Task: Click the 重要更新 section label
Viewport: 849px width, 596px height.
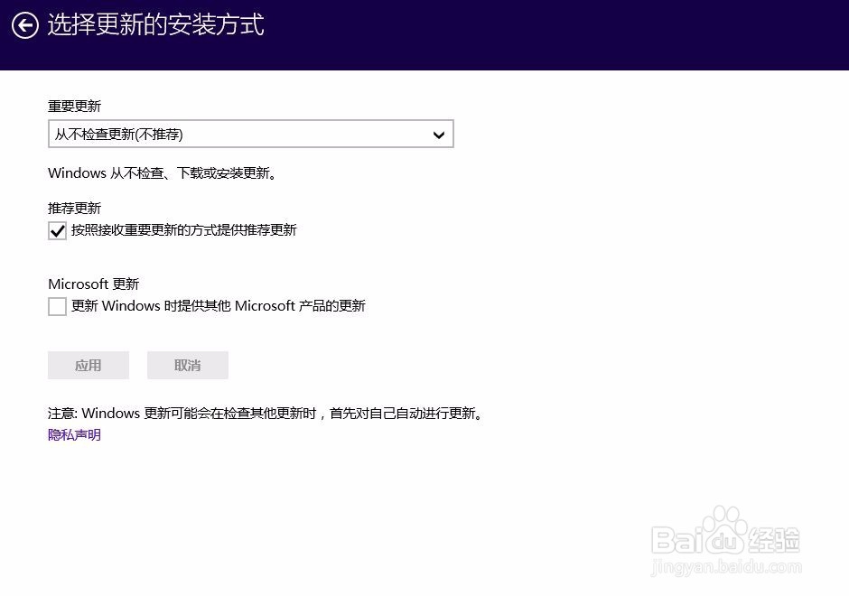Action: [74, 106]
